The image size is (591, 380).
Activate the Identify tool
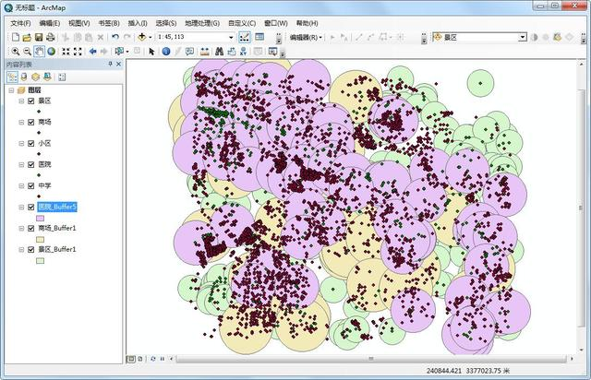click(x=166, y=52)
